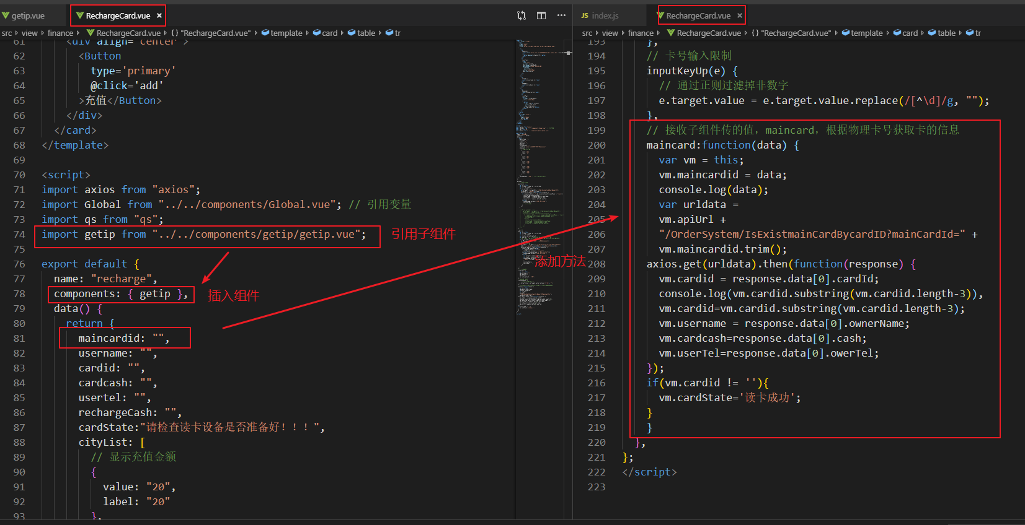Close the left RechargeCard.vue tab
The height and width of the screenshot is (525, 1025).
coord(159,15)
